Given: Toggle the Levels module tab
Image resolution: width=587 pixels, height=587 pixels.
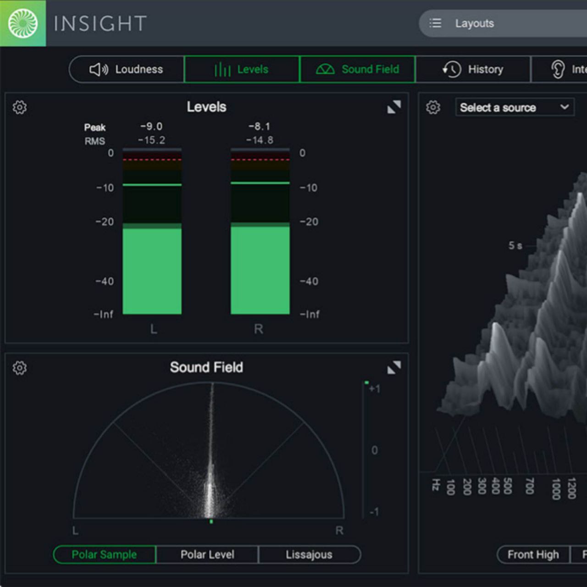Looking at the screenshot, I should coord(242,69).
